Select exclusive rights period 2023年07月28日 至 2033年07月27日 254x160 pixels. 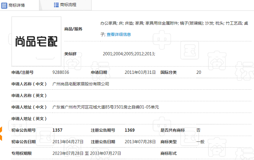(87, 153)
